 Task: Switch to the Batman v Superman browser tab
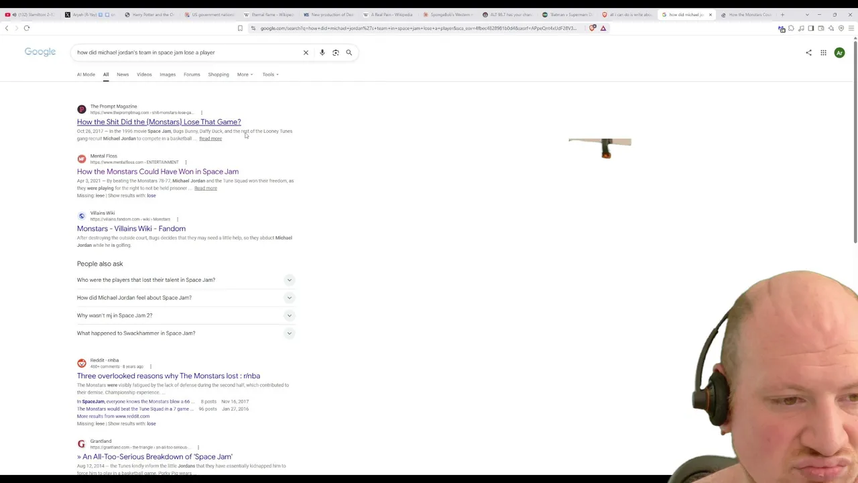(x=566, y=14)
